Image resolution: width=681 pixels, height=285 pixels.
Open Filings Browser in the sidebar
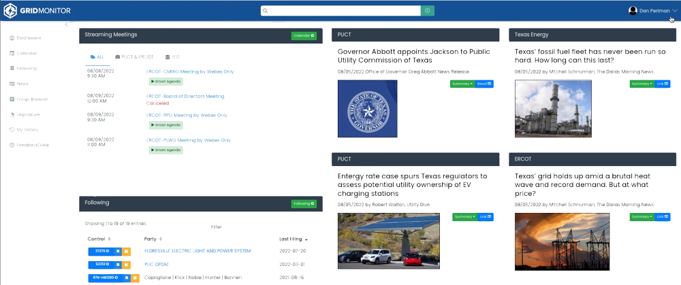click(x=29, y=99)
